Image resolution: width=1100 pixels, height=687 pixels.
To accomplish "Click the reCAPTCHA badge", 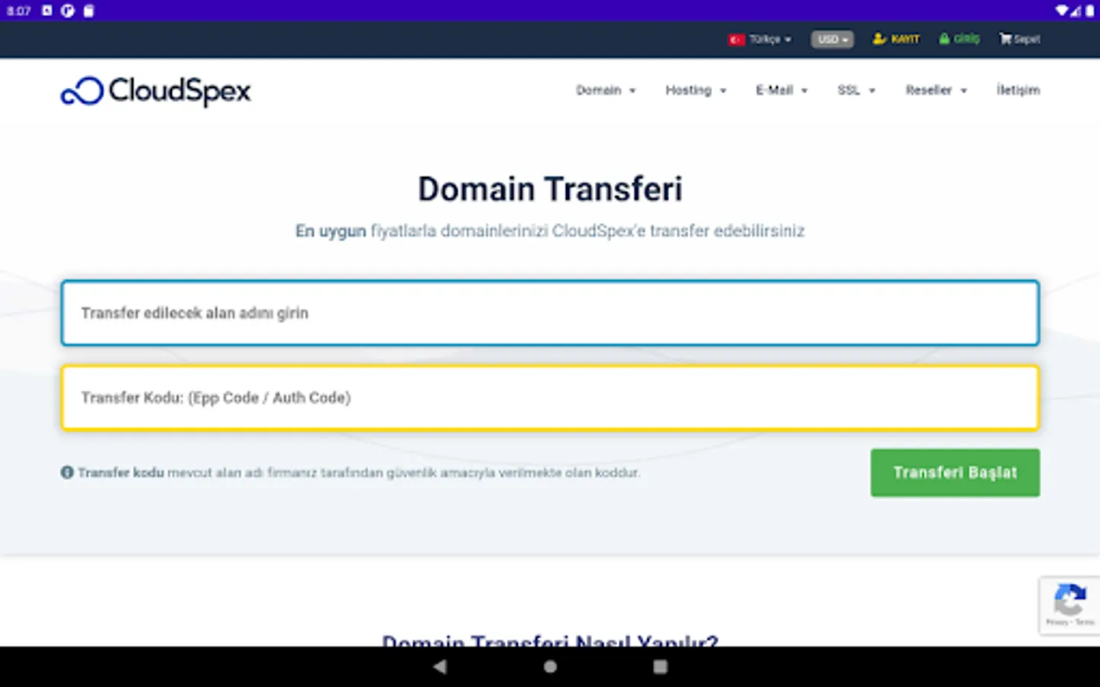I will [x=1069, y=606].
